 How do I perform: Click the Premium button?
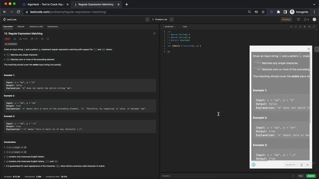click(286, 19)
